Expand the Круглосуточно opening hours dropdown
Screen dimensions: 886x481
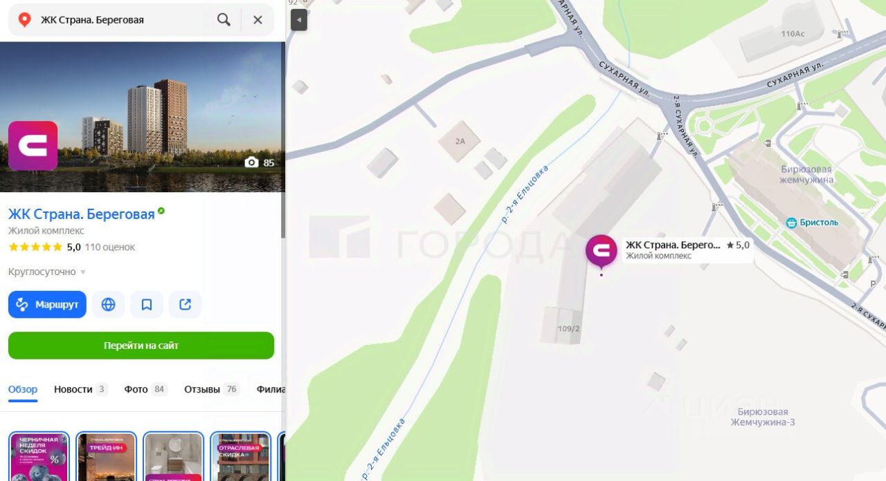(47, 272)
